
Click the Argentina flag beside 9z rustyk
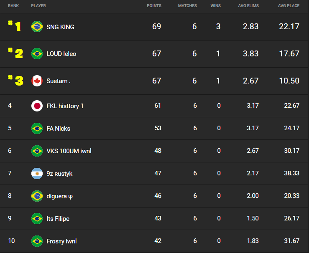tap(37, 174)
